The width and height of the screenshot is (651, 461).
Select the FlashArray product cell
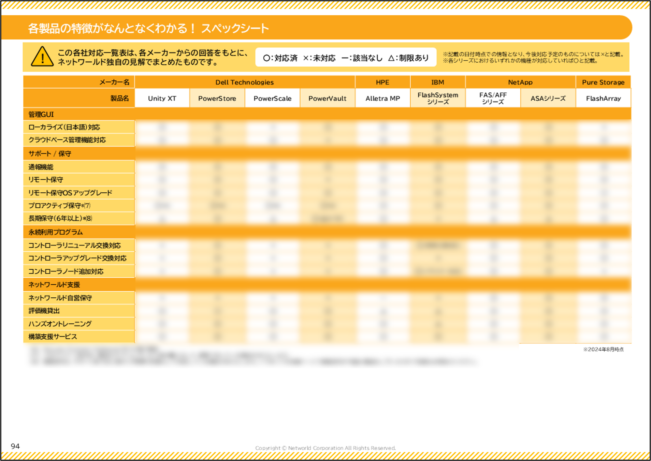603,98
